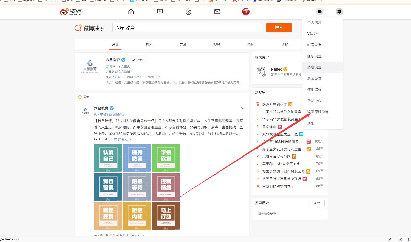
Task: Open Nnnec avatar in related users
Action: [262, 72]
